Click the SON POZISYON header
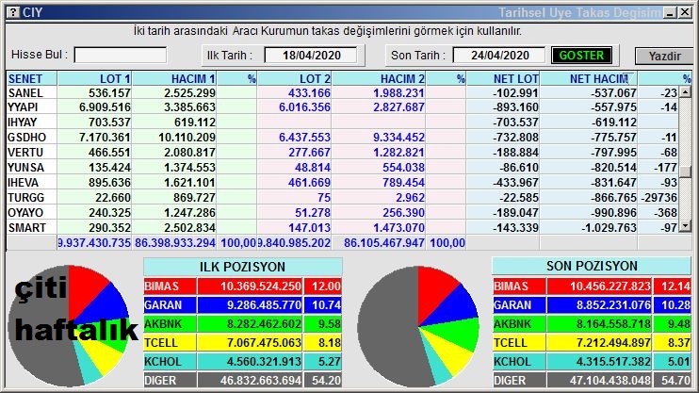699x393 pixels. click(x=592, y=266)
